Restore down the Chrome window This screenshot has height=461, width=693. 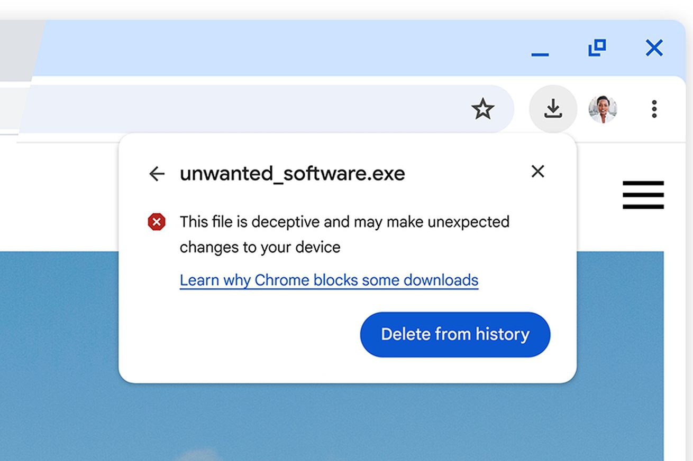click(597, 48)
